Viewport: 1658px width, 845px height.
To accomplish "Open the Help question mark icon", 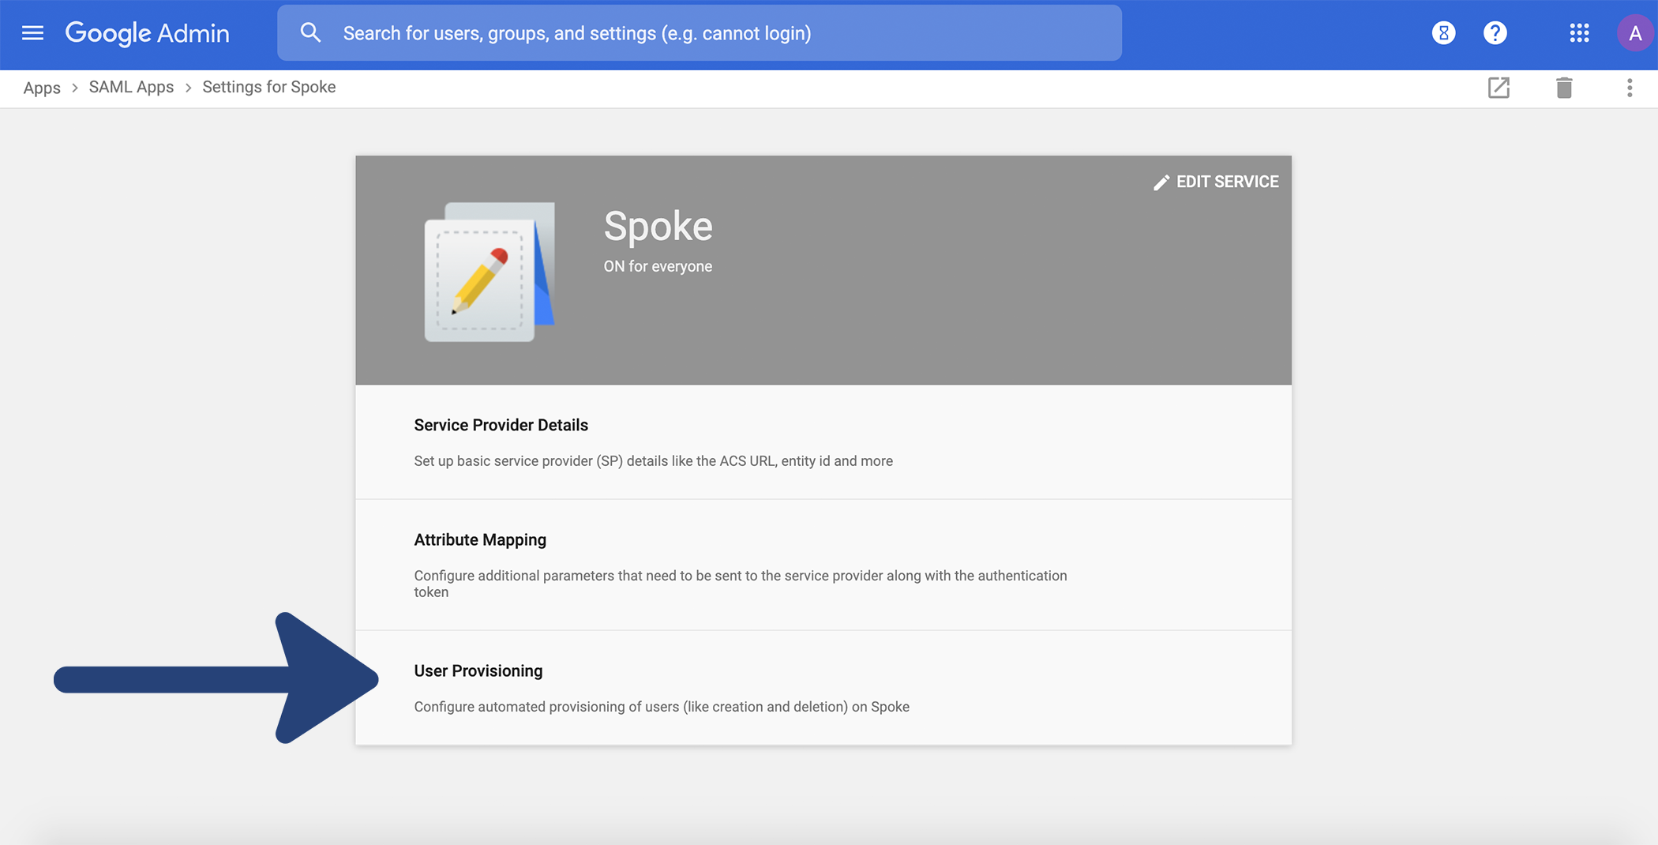I will tap(1495, 33).
